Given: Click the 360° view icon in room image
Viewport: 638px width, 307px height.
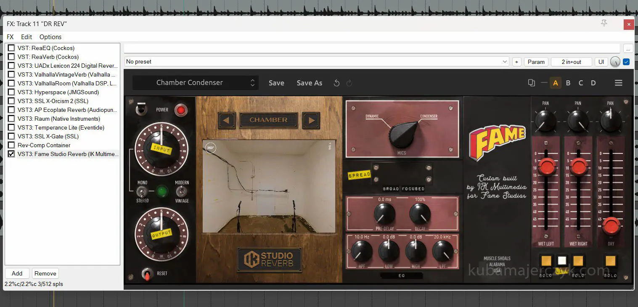Looking at the screenshot, I should (211, 148).
